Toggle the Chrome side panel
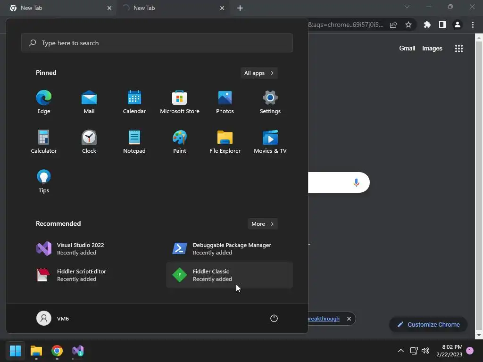This screenshot has width=483, height=362. 442,25
